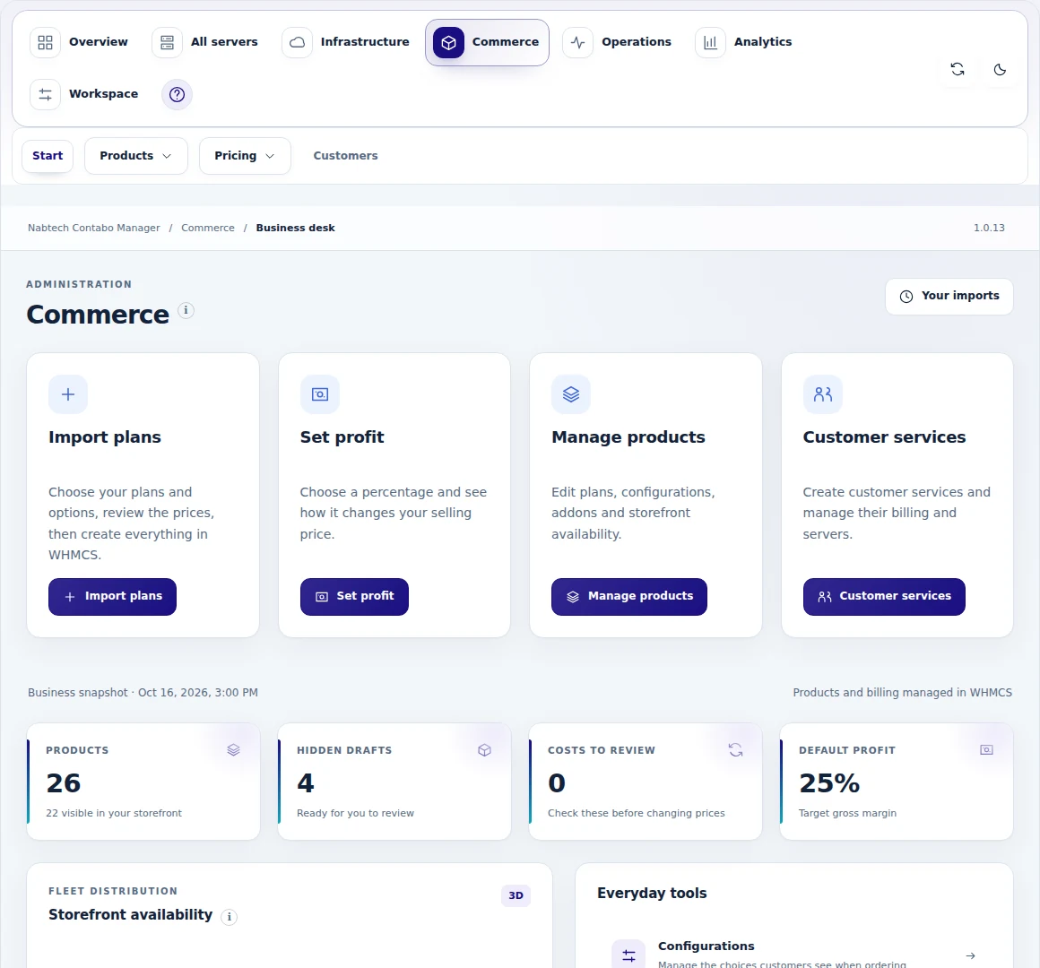Expand the Products dropdown
This screenshot has height=968, width=1040.
point(136,156)
